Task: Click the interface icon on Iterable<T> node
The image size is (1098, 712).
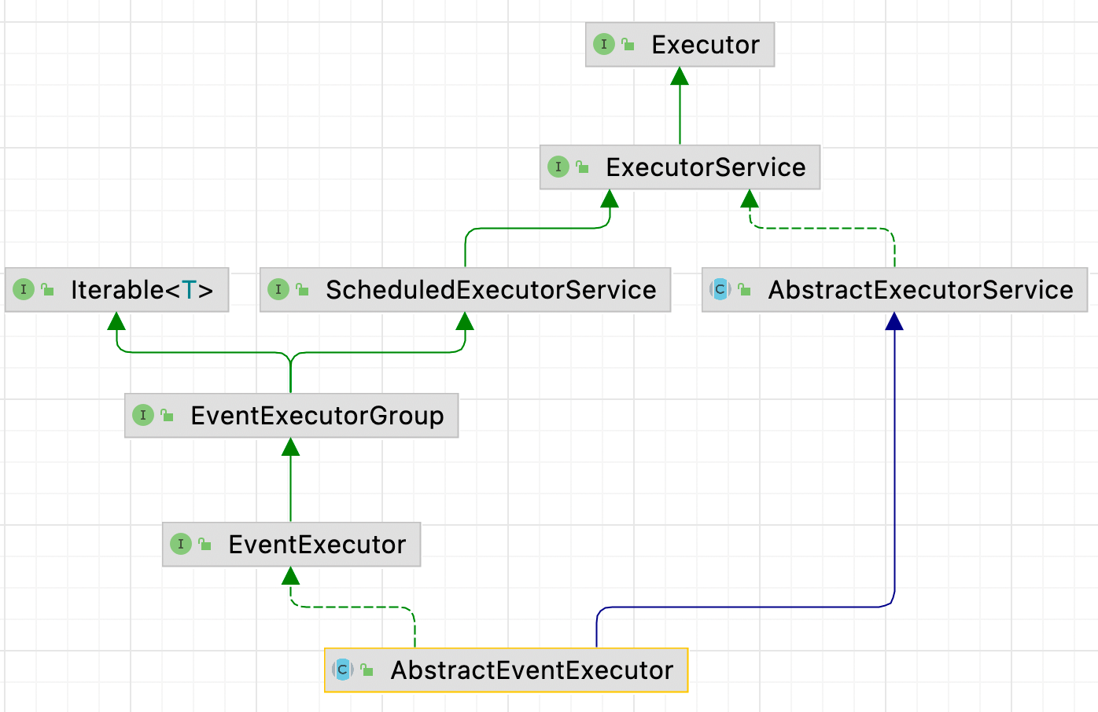Action: coord(24,289)
